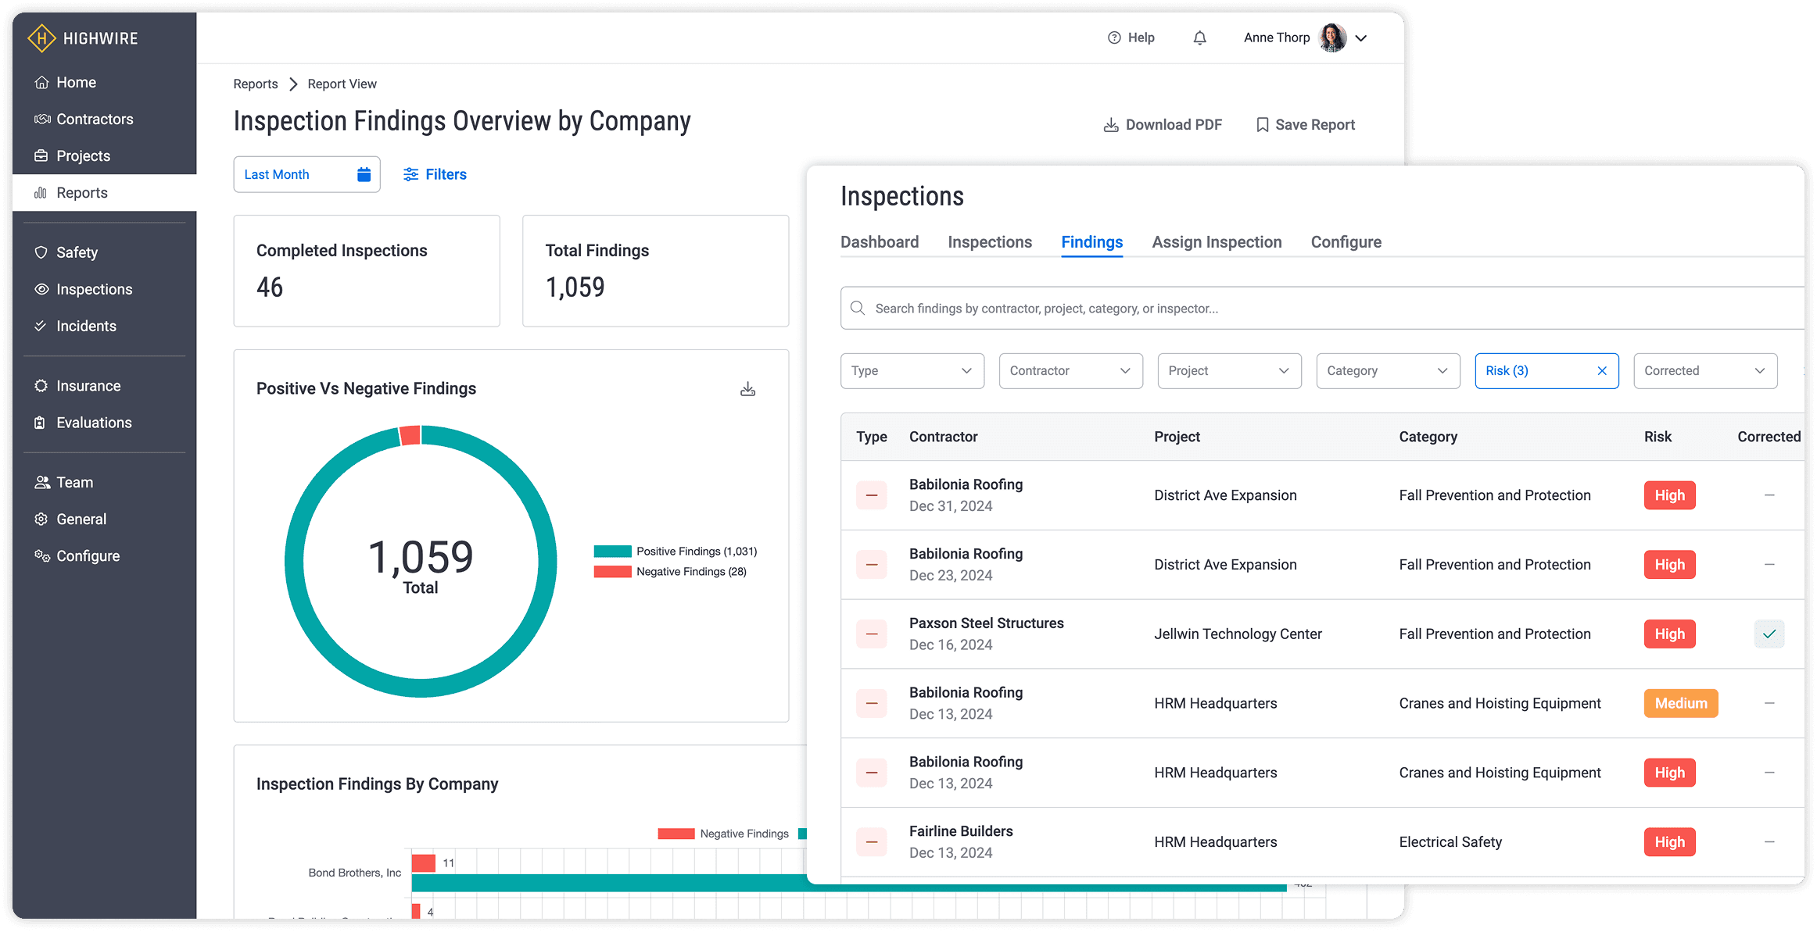Toggle type indicator on Paxson Steel Structures row
This screenshot has width=1817, height=932.
[871, 634]
